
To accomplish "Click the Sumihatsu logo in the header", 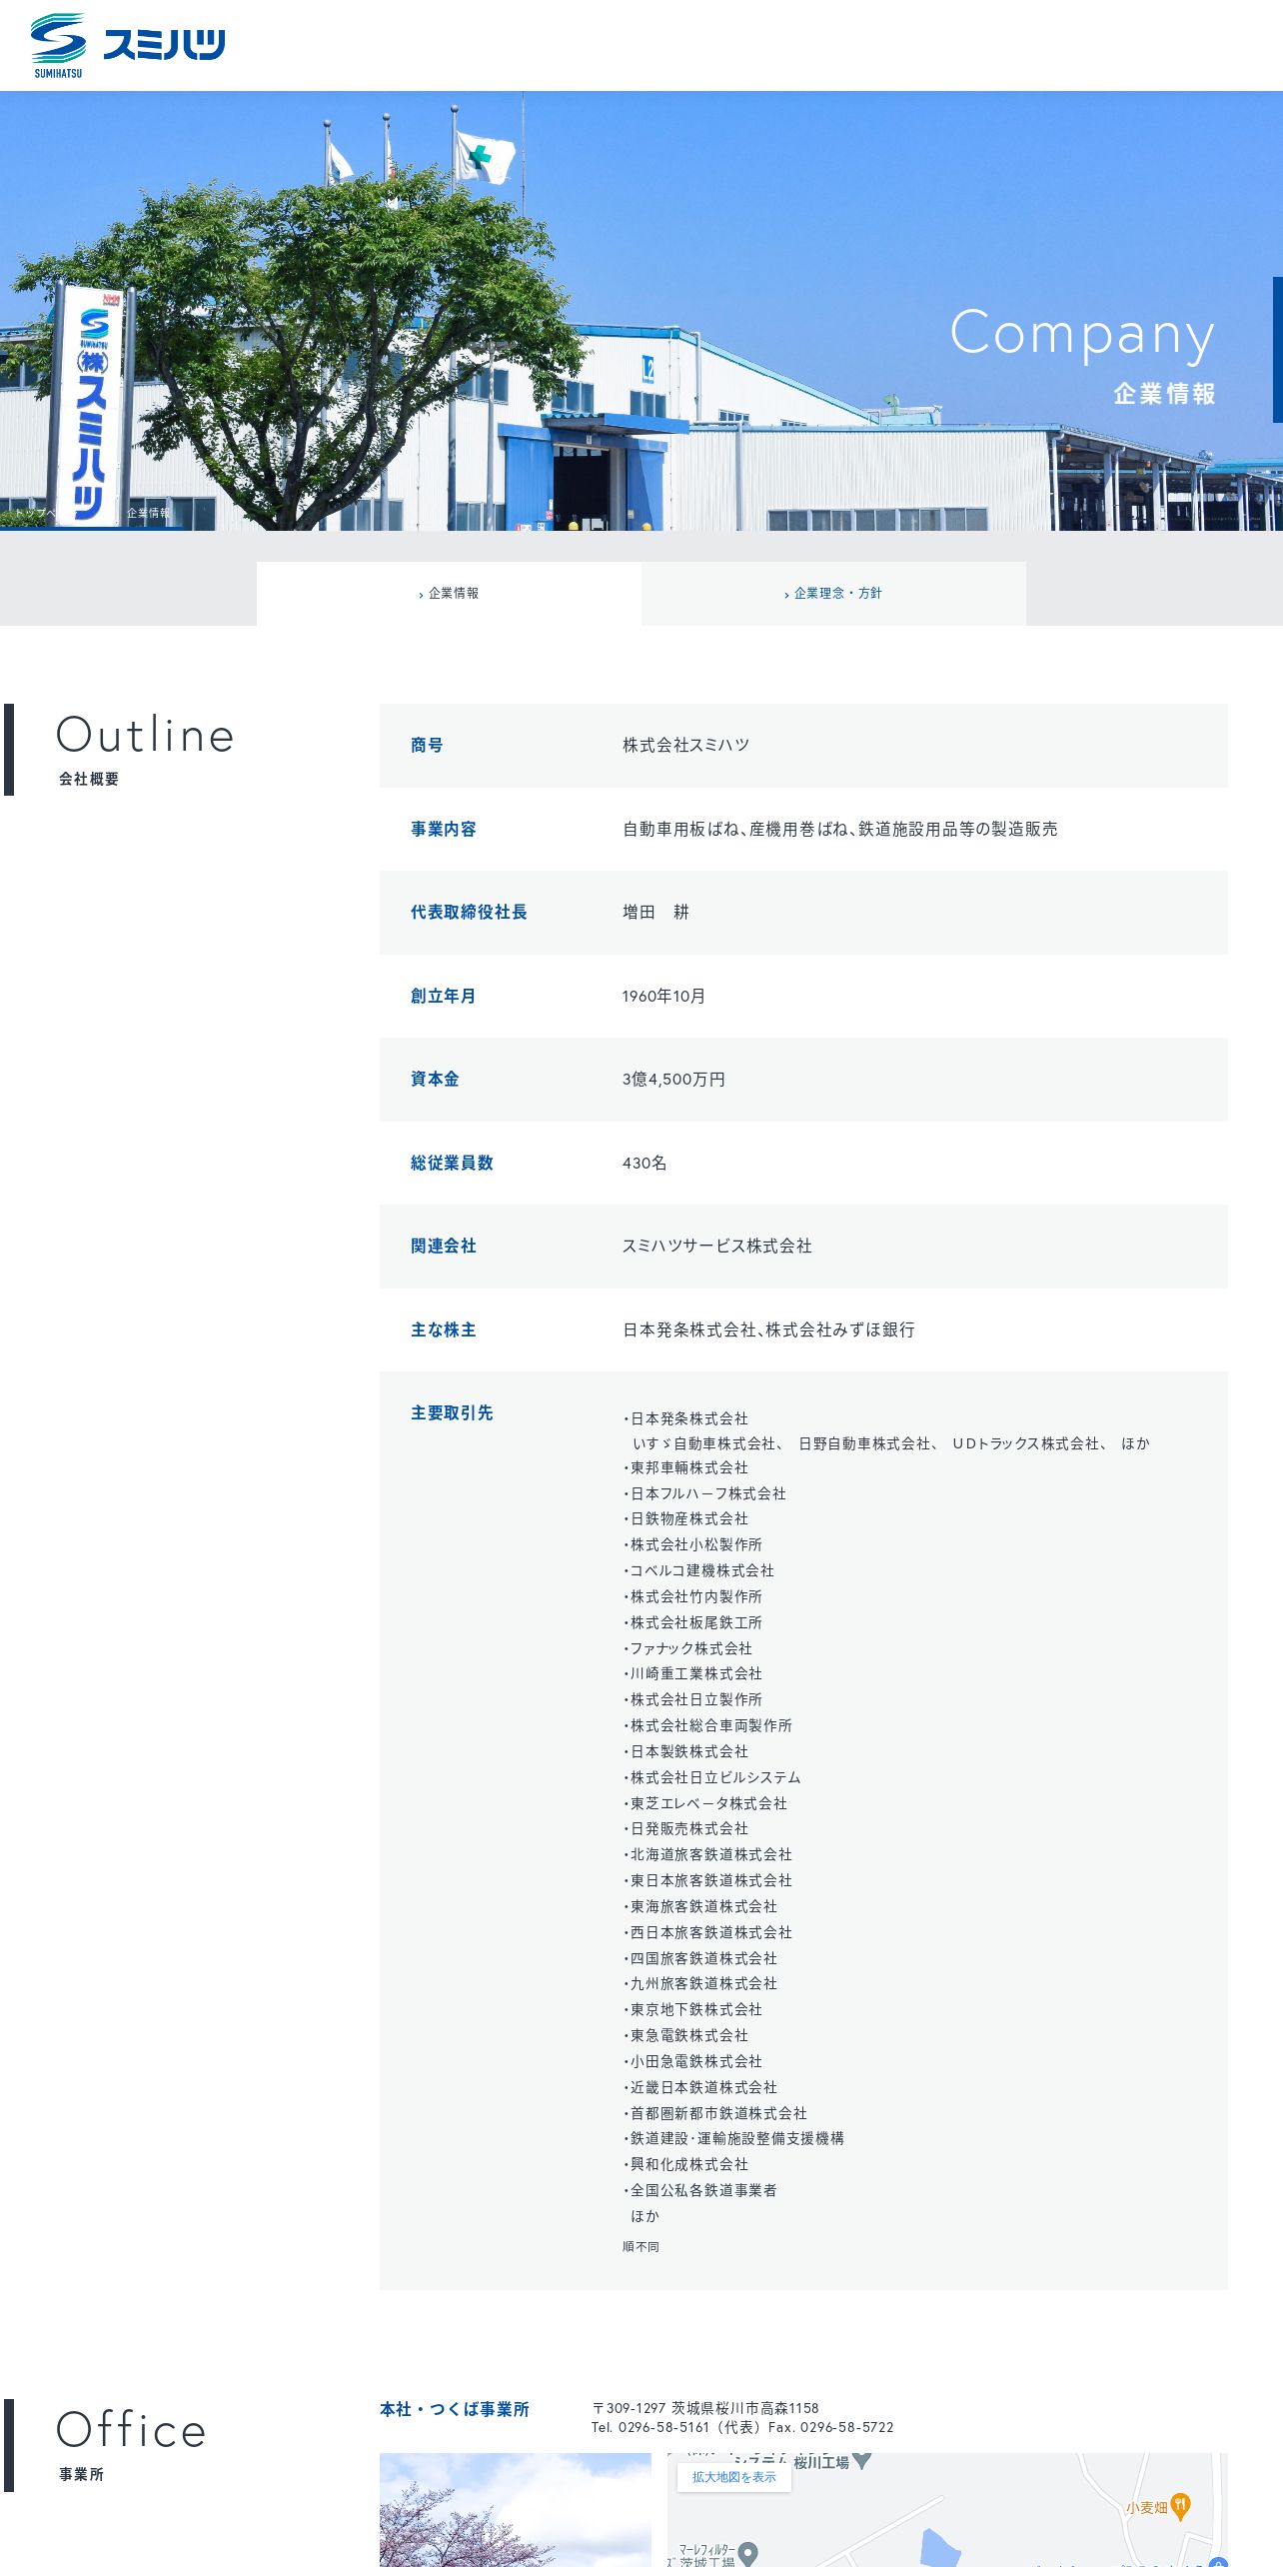I will click(128, 45).
